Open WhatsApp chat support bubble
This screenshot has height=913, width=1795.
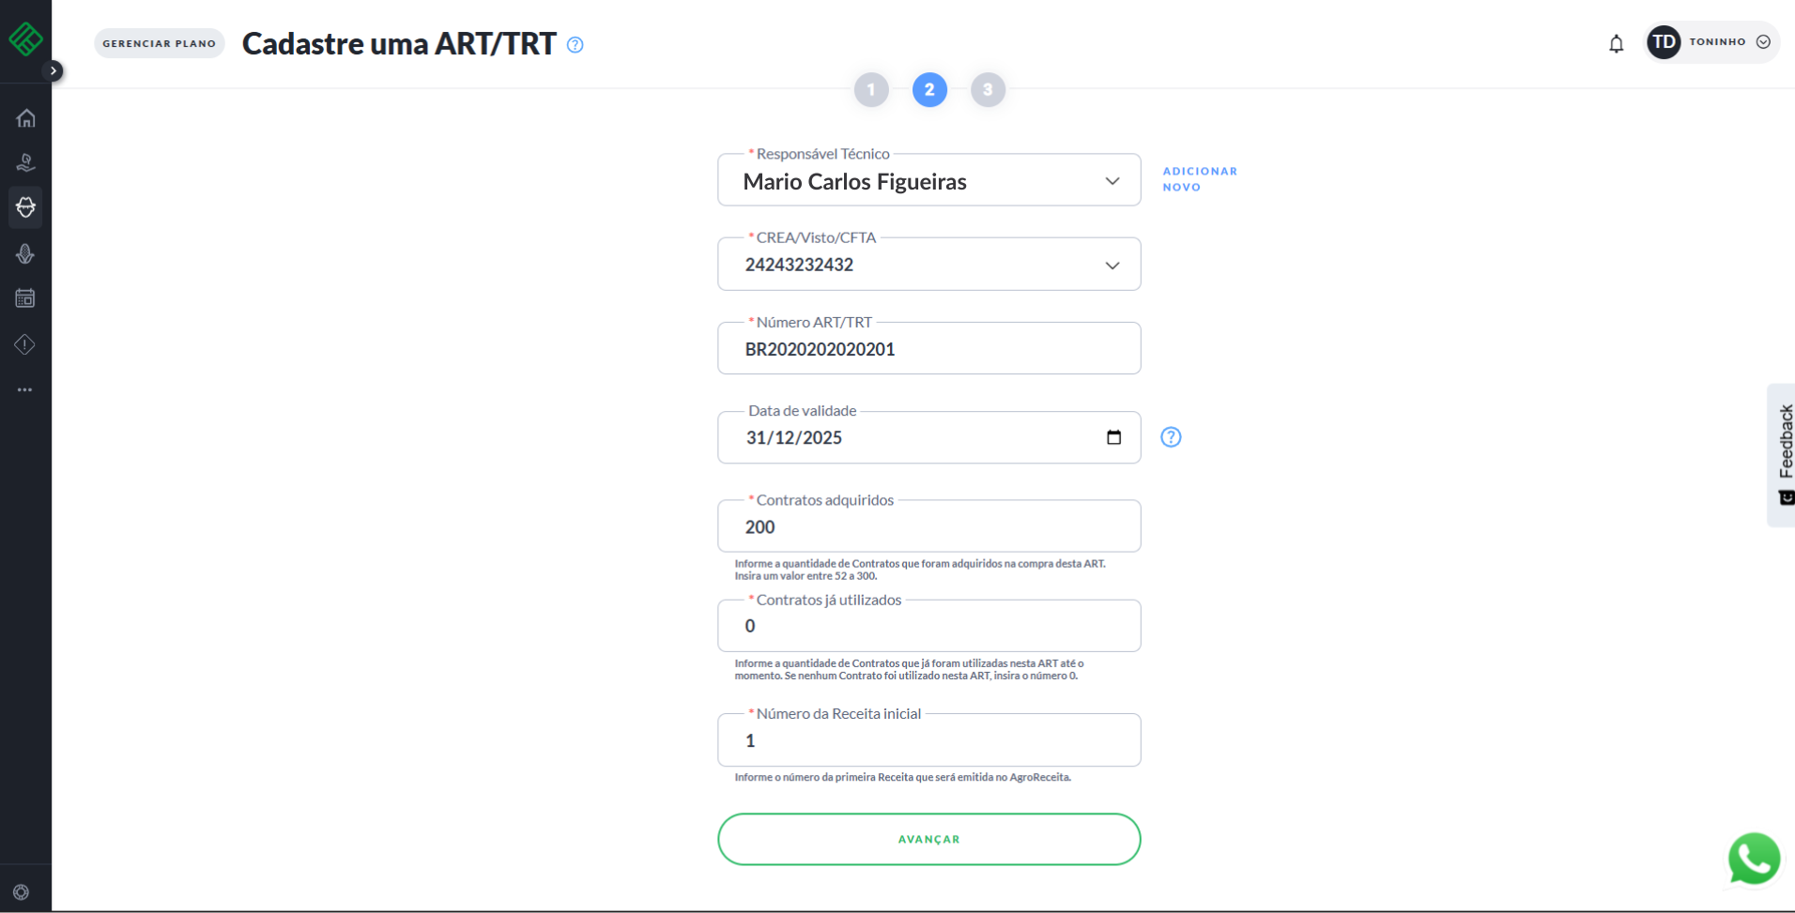pyautogui.click(x=1753, y=858)
